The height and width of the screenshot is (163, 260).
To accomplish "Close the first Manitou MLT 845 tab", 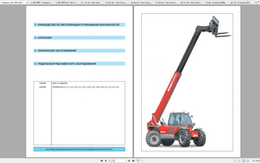I will [27, 3].
